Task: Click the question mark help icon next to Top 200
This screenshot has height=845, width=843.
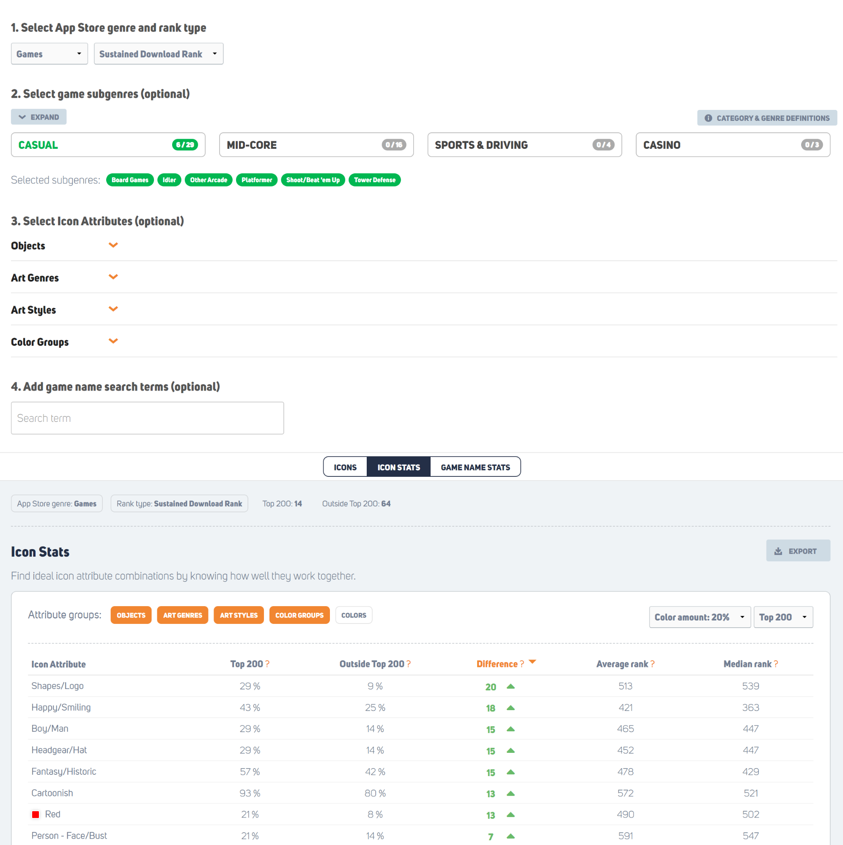Action: (268, 664)
